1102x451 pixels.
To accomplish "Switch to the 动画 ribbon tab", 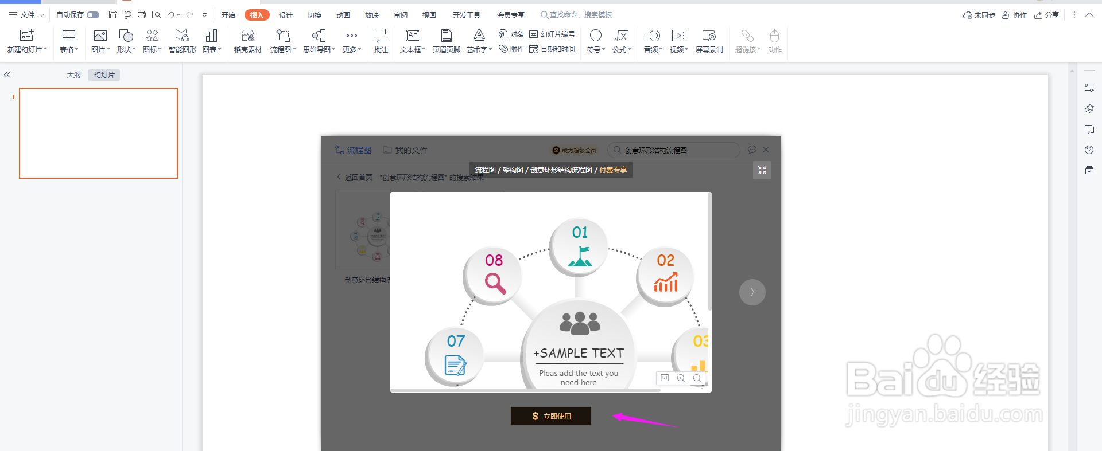I will (343, 15).
